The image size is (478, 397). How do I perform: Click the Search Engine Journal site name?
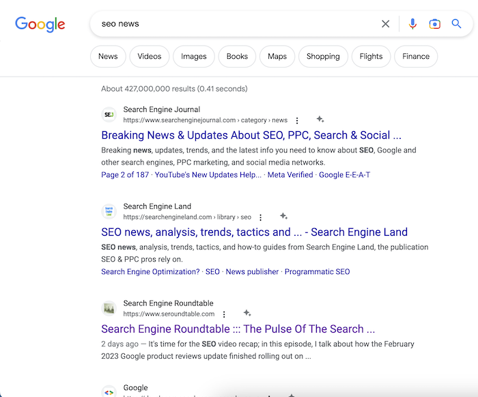162,109
